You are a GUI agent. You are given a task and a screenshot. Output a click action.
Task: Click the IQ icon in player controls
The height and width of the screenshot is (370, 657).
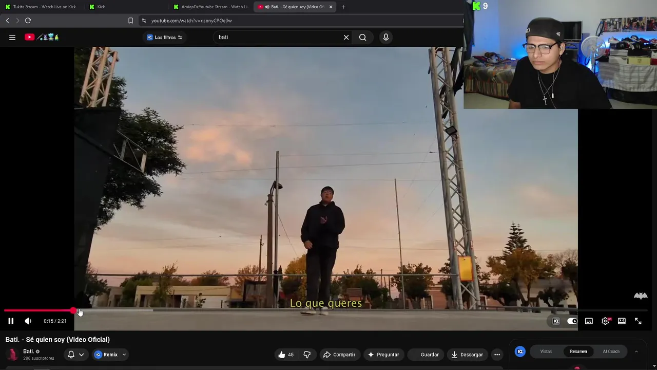556,321
